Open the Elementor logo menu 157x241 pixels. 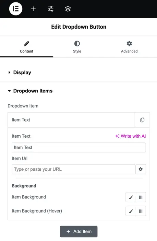[x=16, y=9]
